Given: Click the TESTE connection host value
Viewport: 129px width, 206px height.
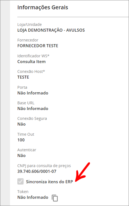Looking at the screenshot, I should [23, 77].
